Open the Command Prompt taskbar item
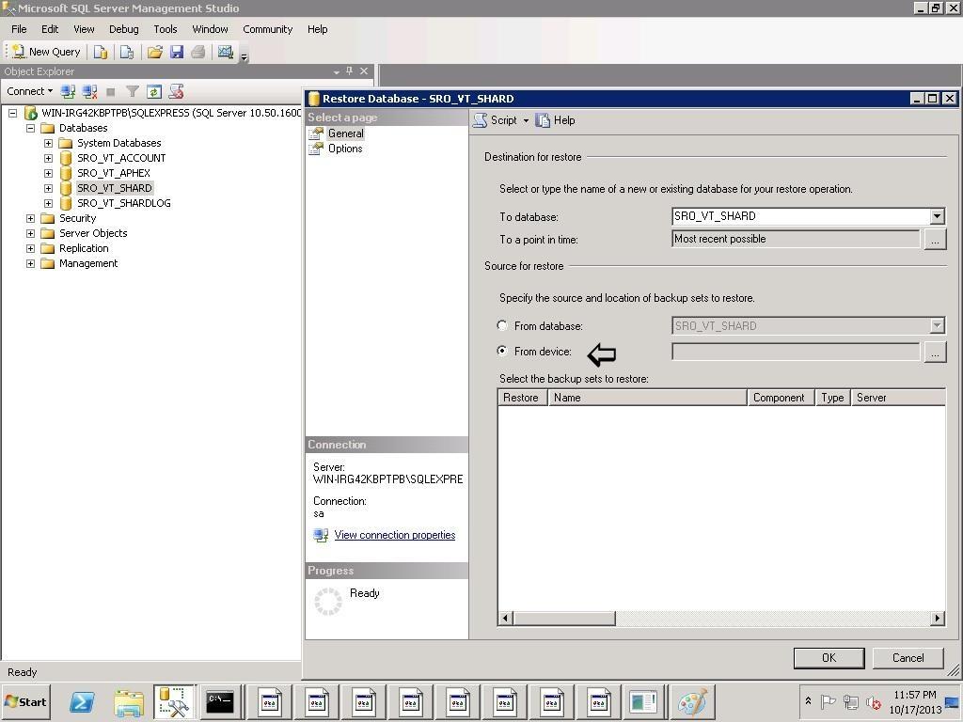 click(x=220, y=701)
